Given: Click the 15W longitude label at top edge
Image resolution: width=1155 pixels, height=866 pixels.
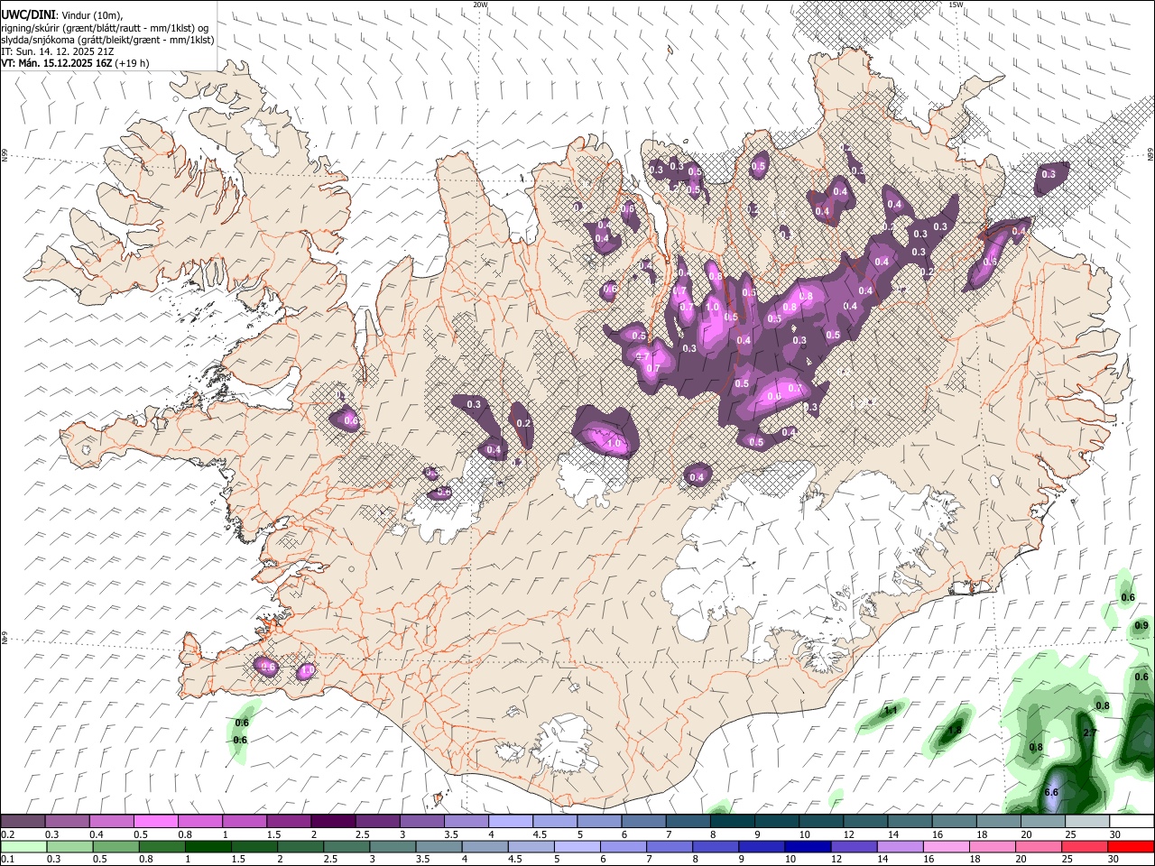Looking at the screenshot, I should coord(956,5).
